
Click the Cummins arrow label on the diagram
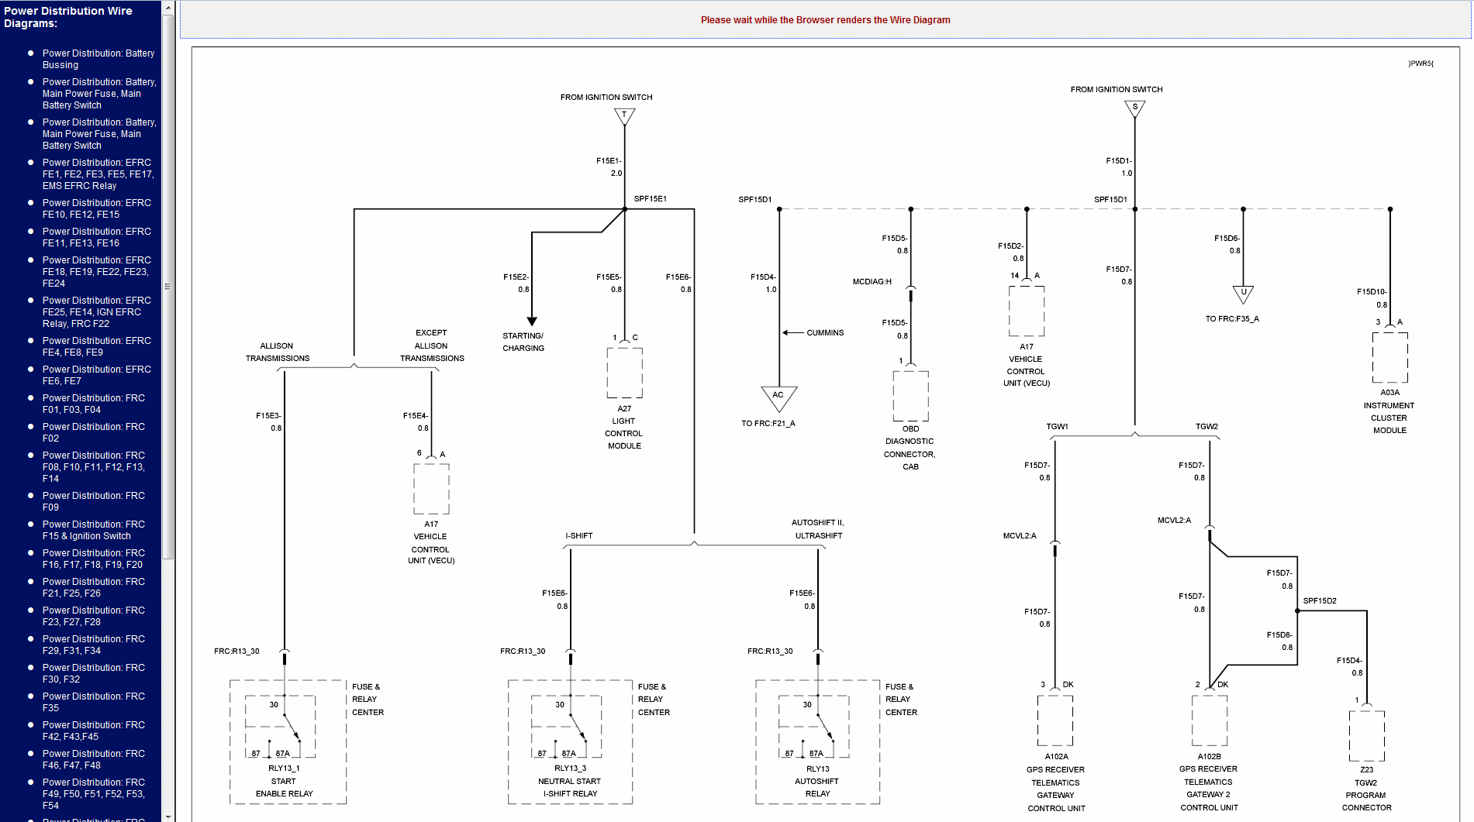[x=824, y=333]
